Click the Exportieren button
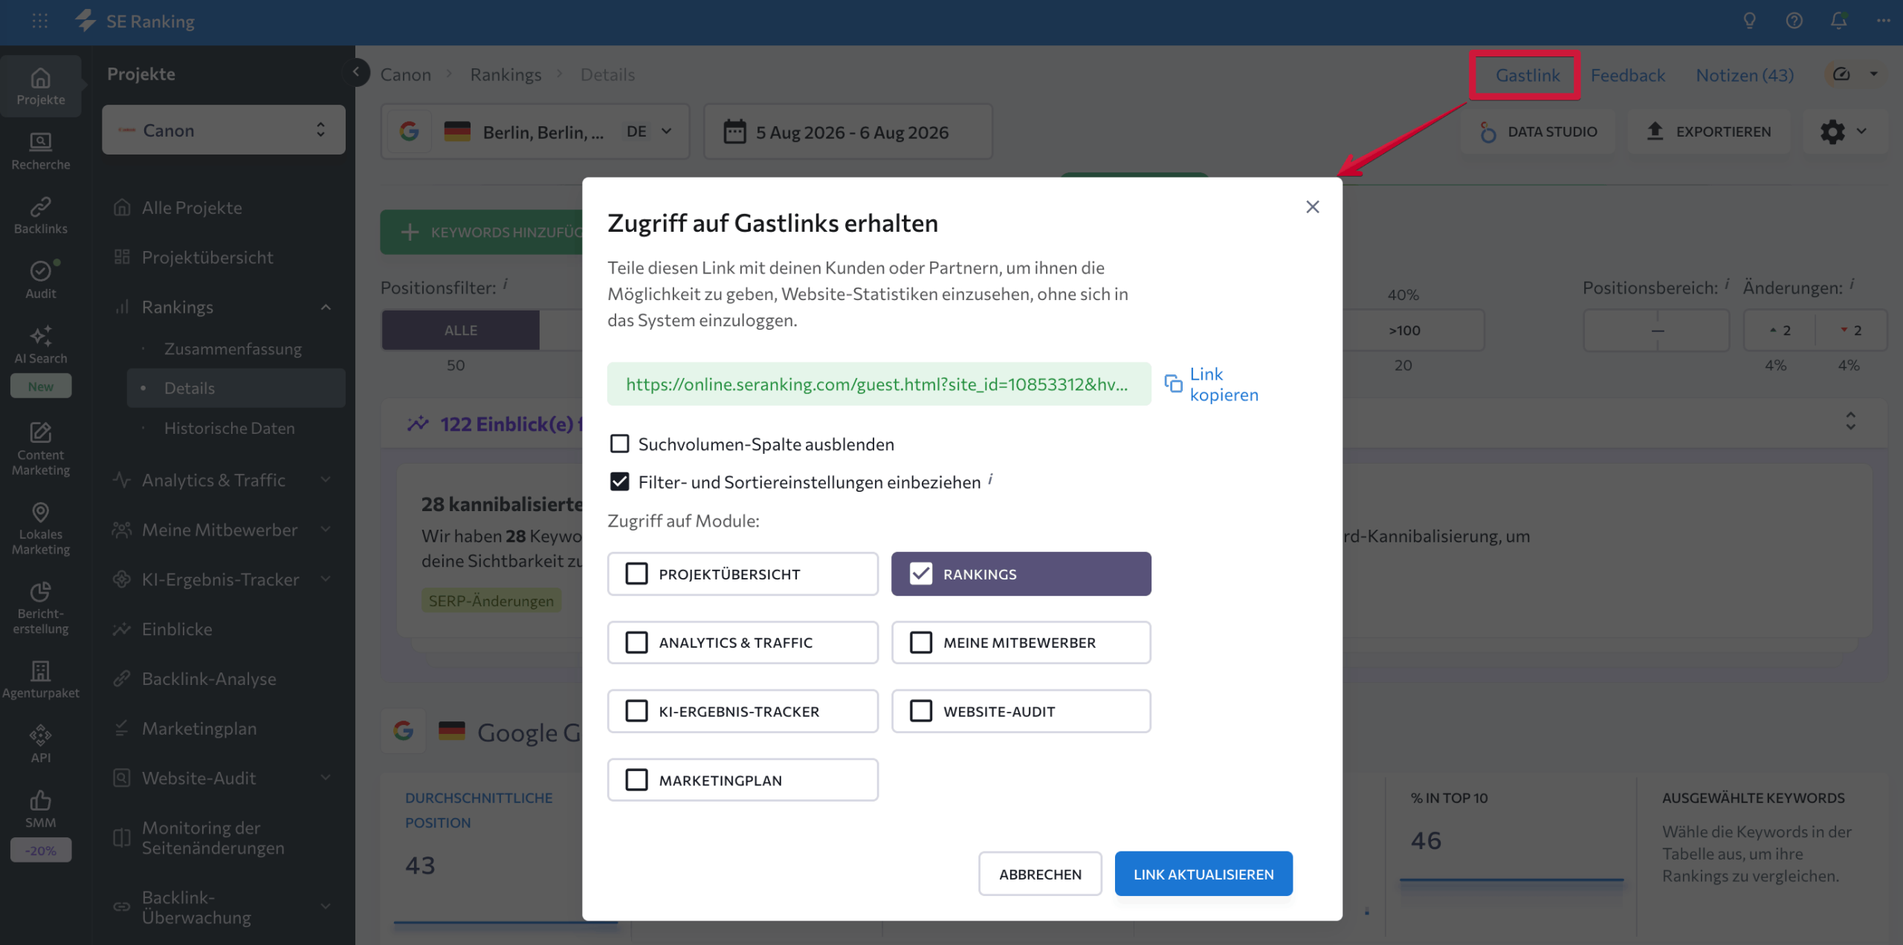The height and width of the screenshot is (945, 1903). point(1709,131)
